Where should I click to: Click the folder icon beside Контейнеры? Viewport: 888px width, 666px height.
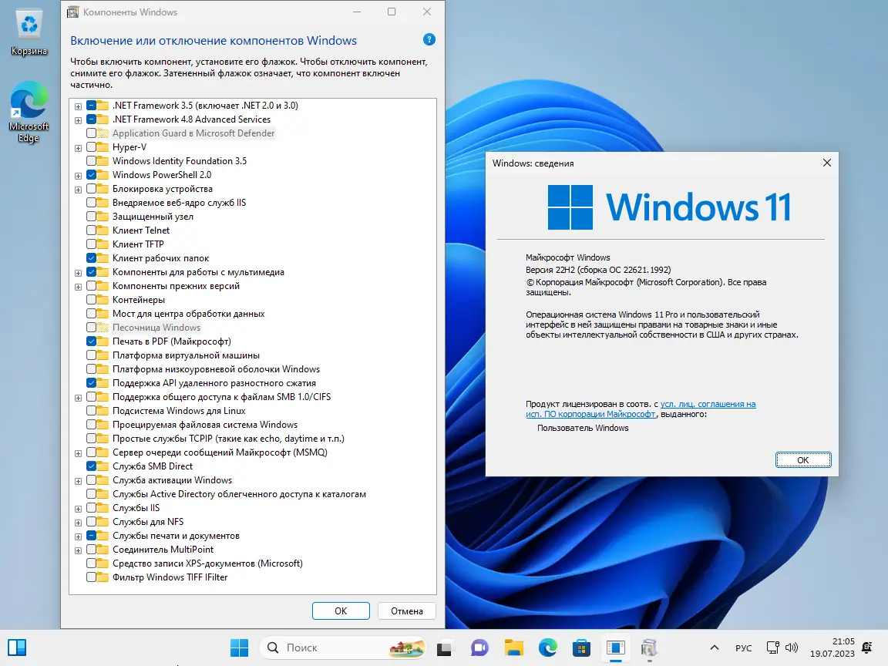click(x=103, y=300)
